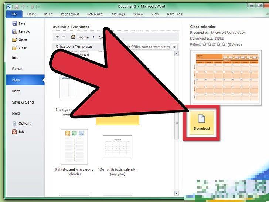This screenshot has height=202, width=269.
Task: Click the Save icon in backstage menu
Action: coord(14,24)
